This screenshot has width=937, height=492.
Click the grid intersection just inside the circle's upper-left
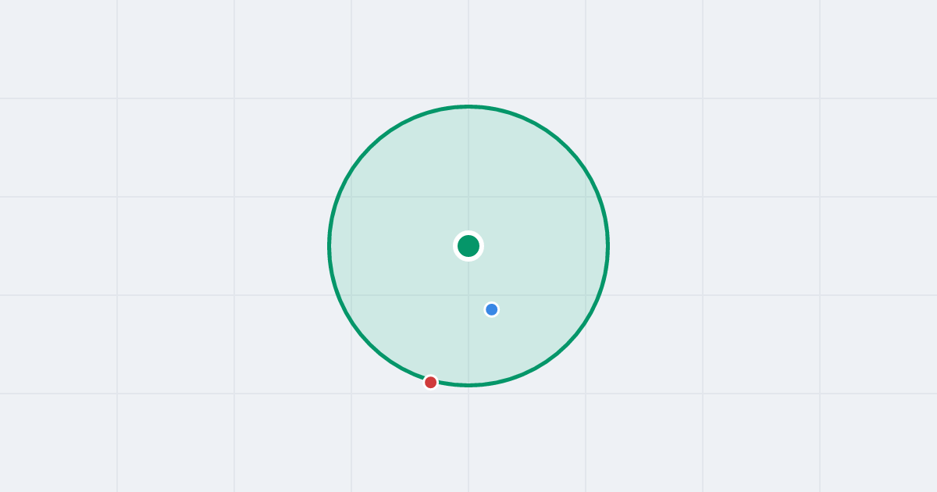pyautogui.click(x=351, y=197)
